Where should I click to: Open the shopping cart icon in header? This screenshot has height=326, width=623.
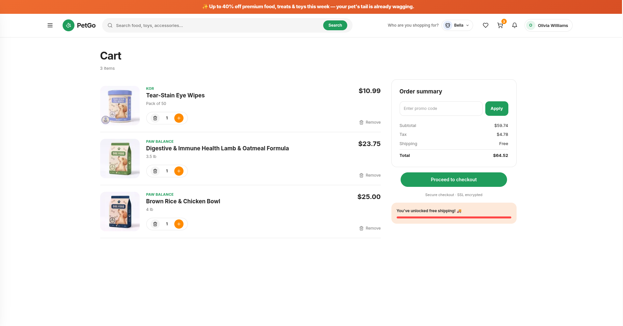tap(500, 25)
